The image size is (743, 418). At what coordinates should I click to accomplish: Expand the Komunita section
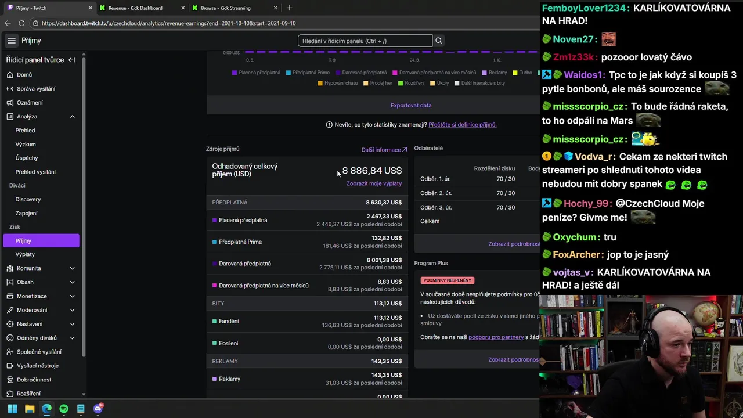[x=72, y=268]
